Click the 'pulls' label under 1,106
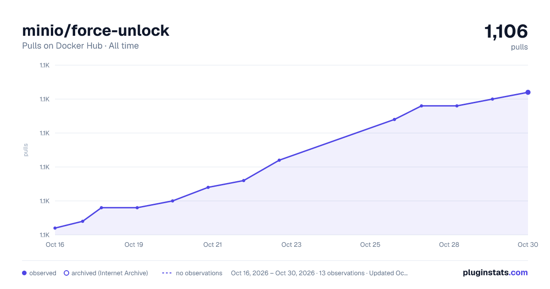Image resolution: width=550 pixels, height=289 pixels. (x=519, y=47)
